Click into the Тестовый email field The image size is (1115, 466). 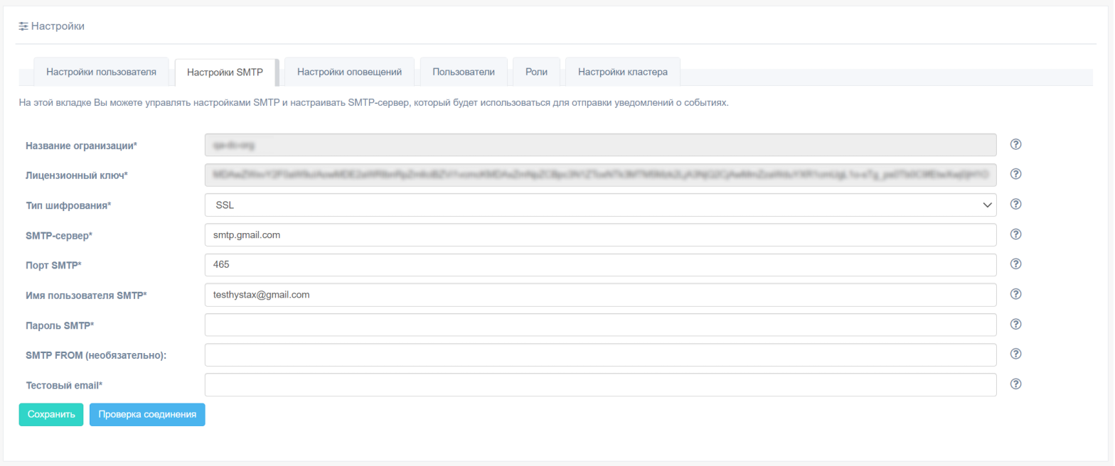[599, 385]
